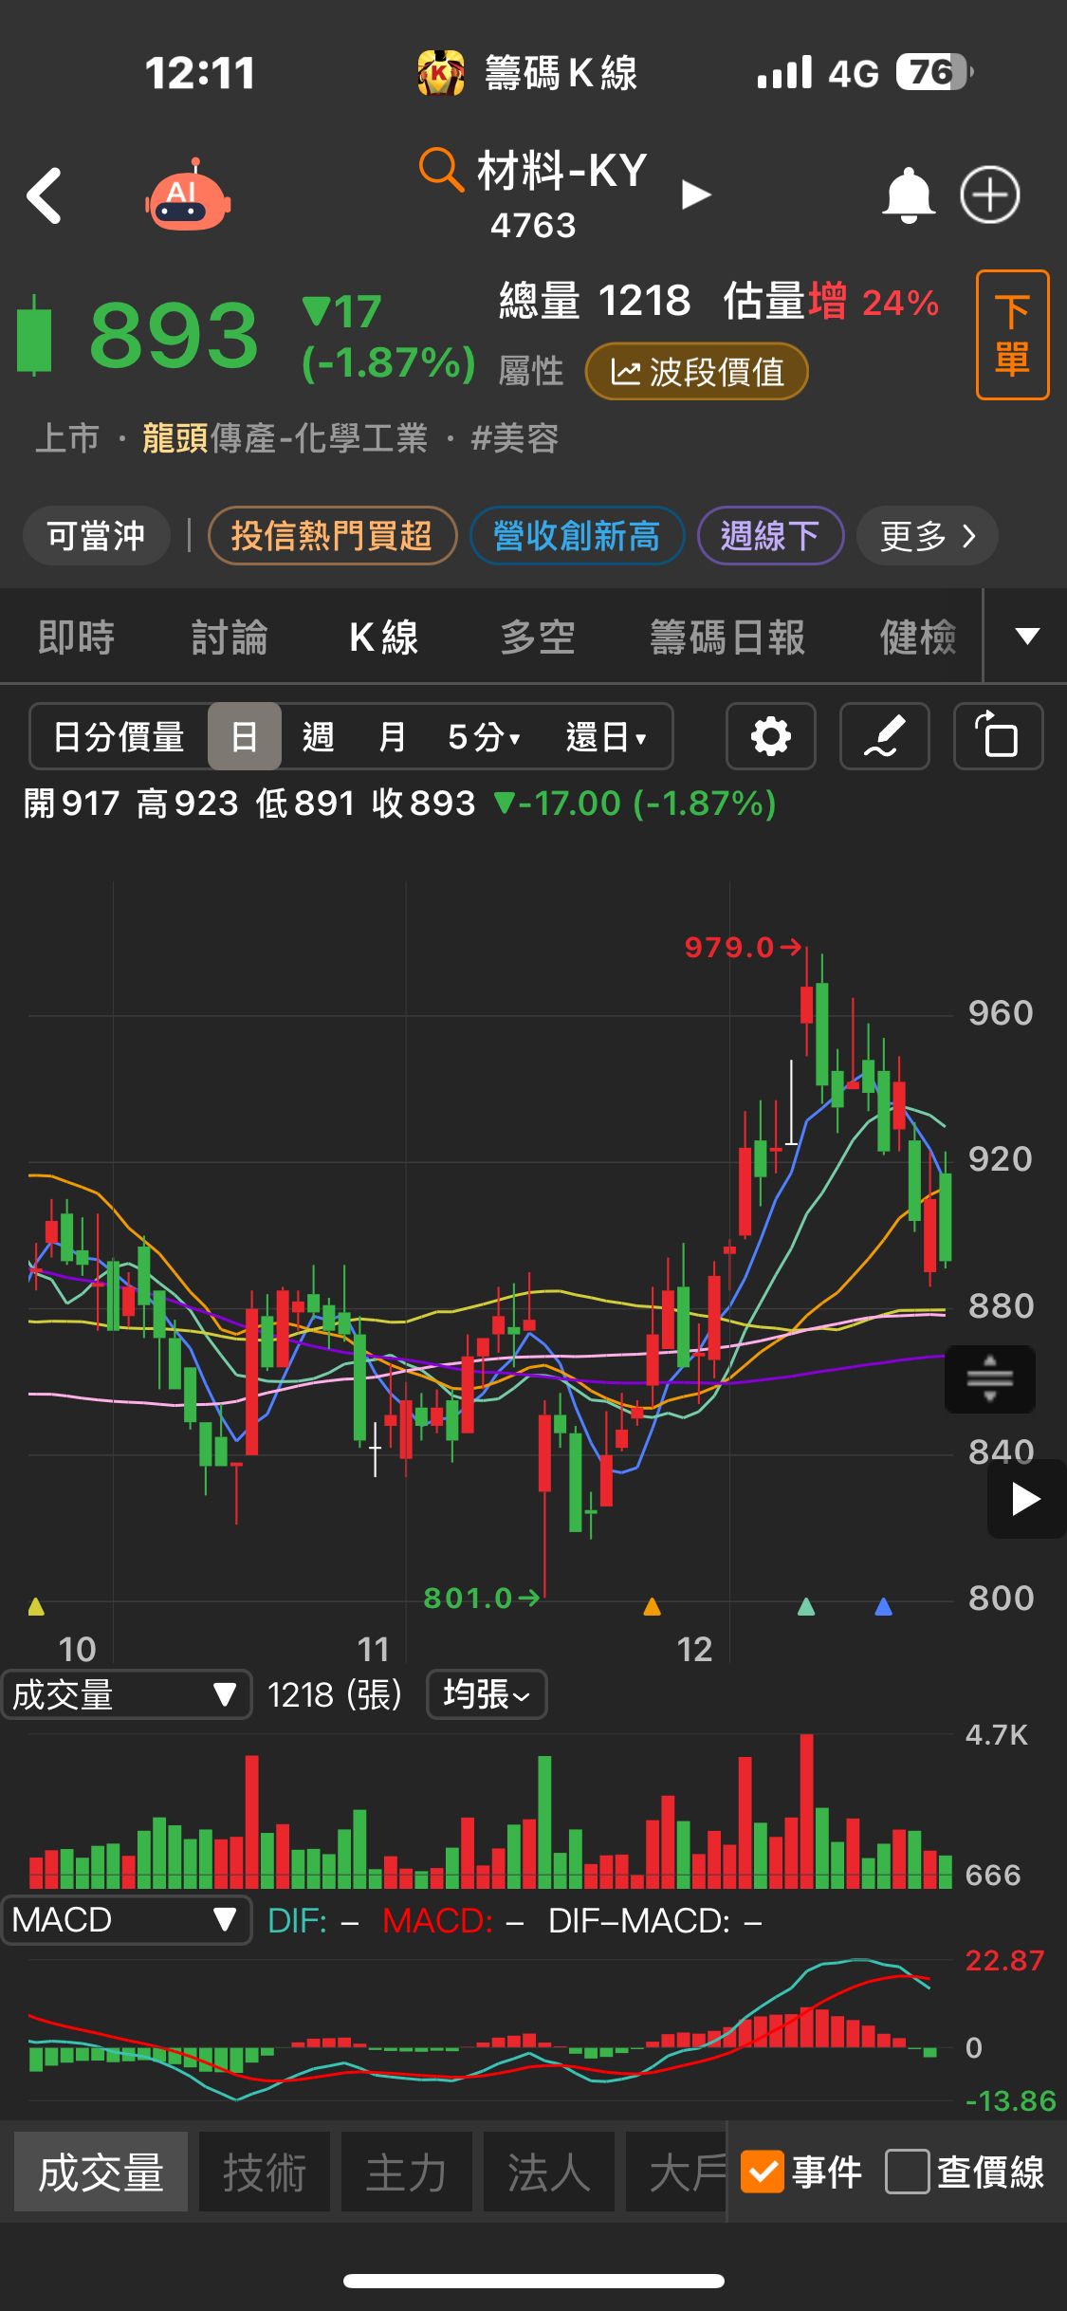Tap the chart scroll-right play button

1026,1500
